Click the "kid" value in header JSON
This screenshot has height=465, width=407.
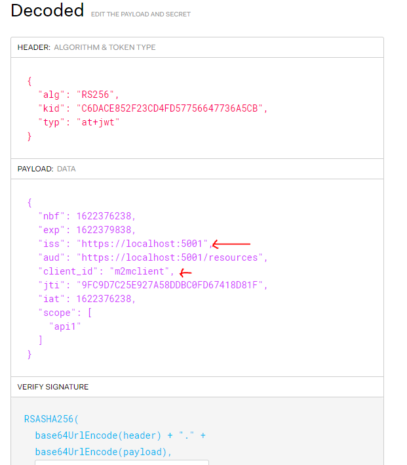click(172, 108)
